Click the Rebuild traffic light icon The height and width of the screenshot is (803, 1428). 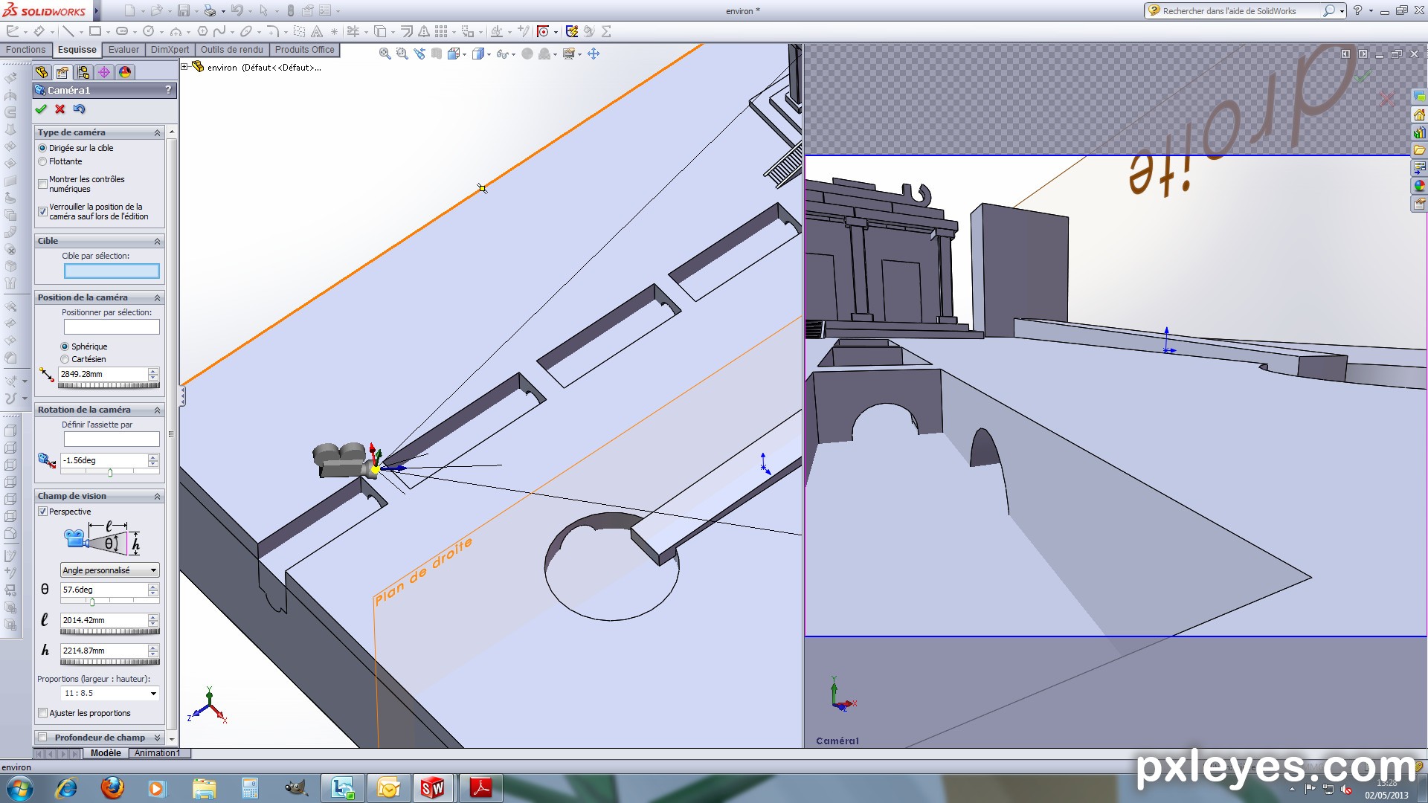click(291, 10)
